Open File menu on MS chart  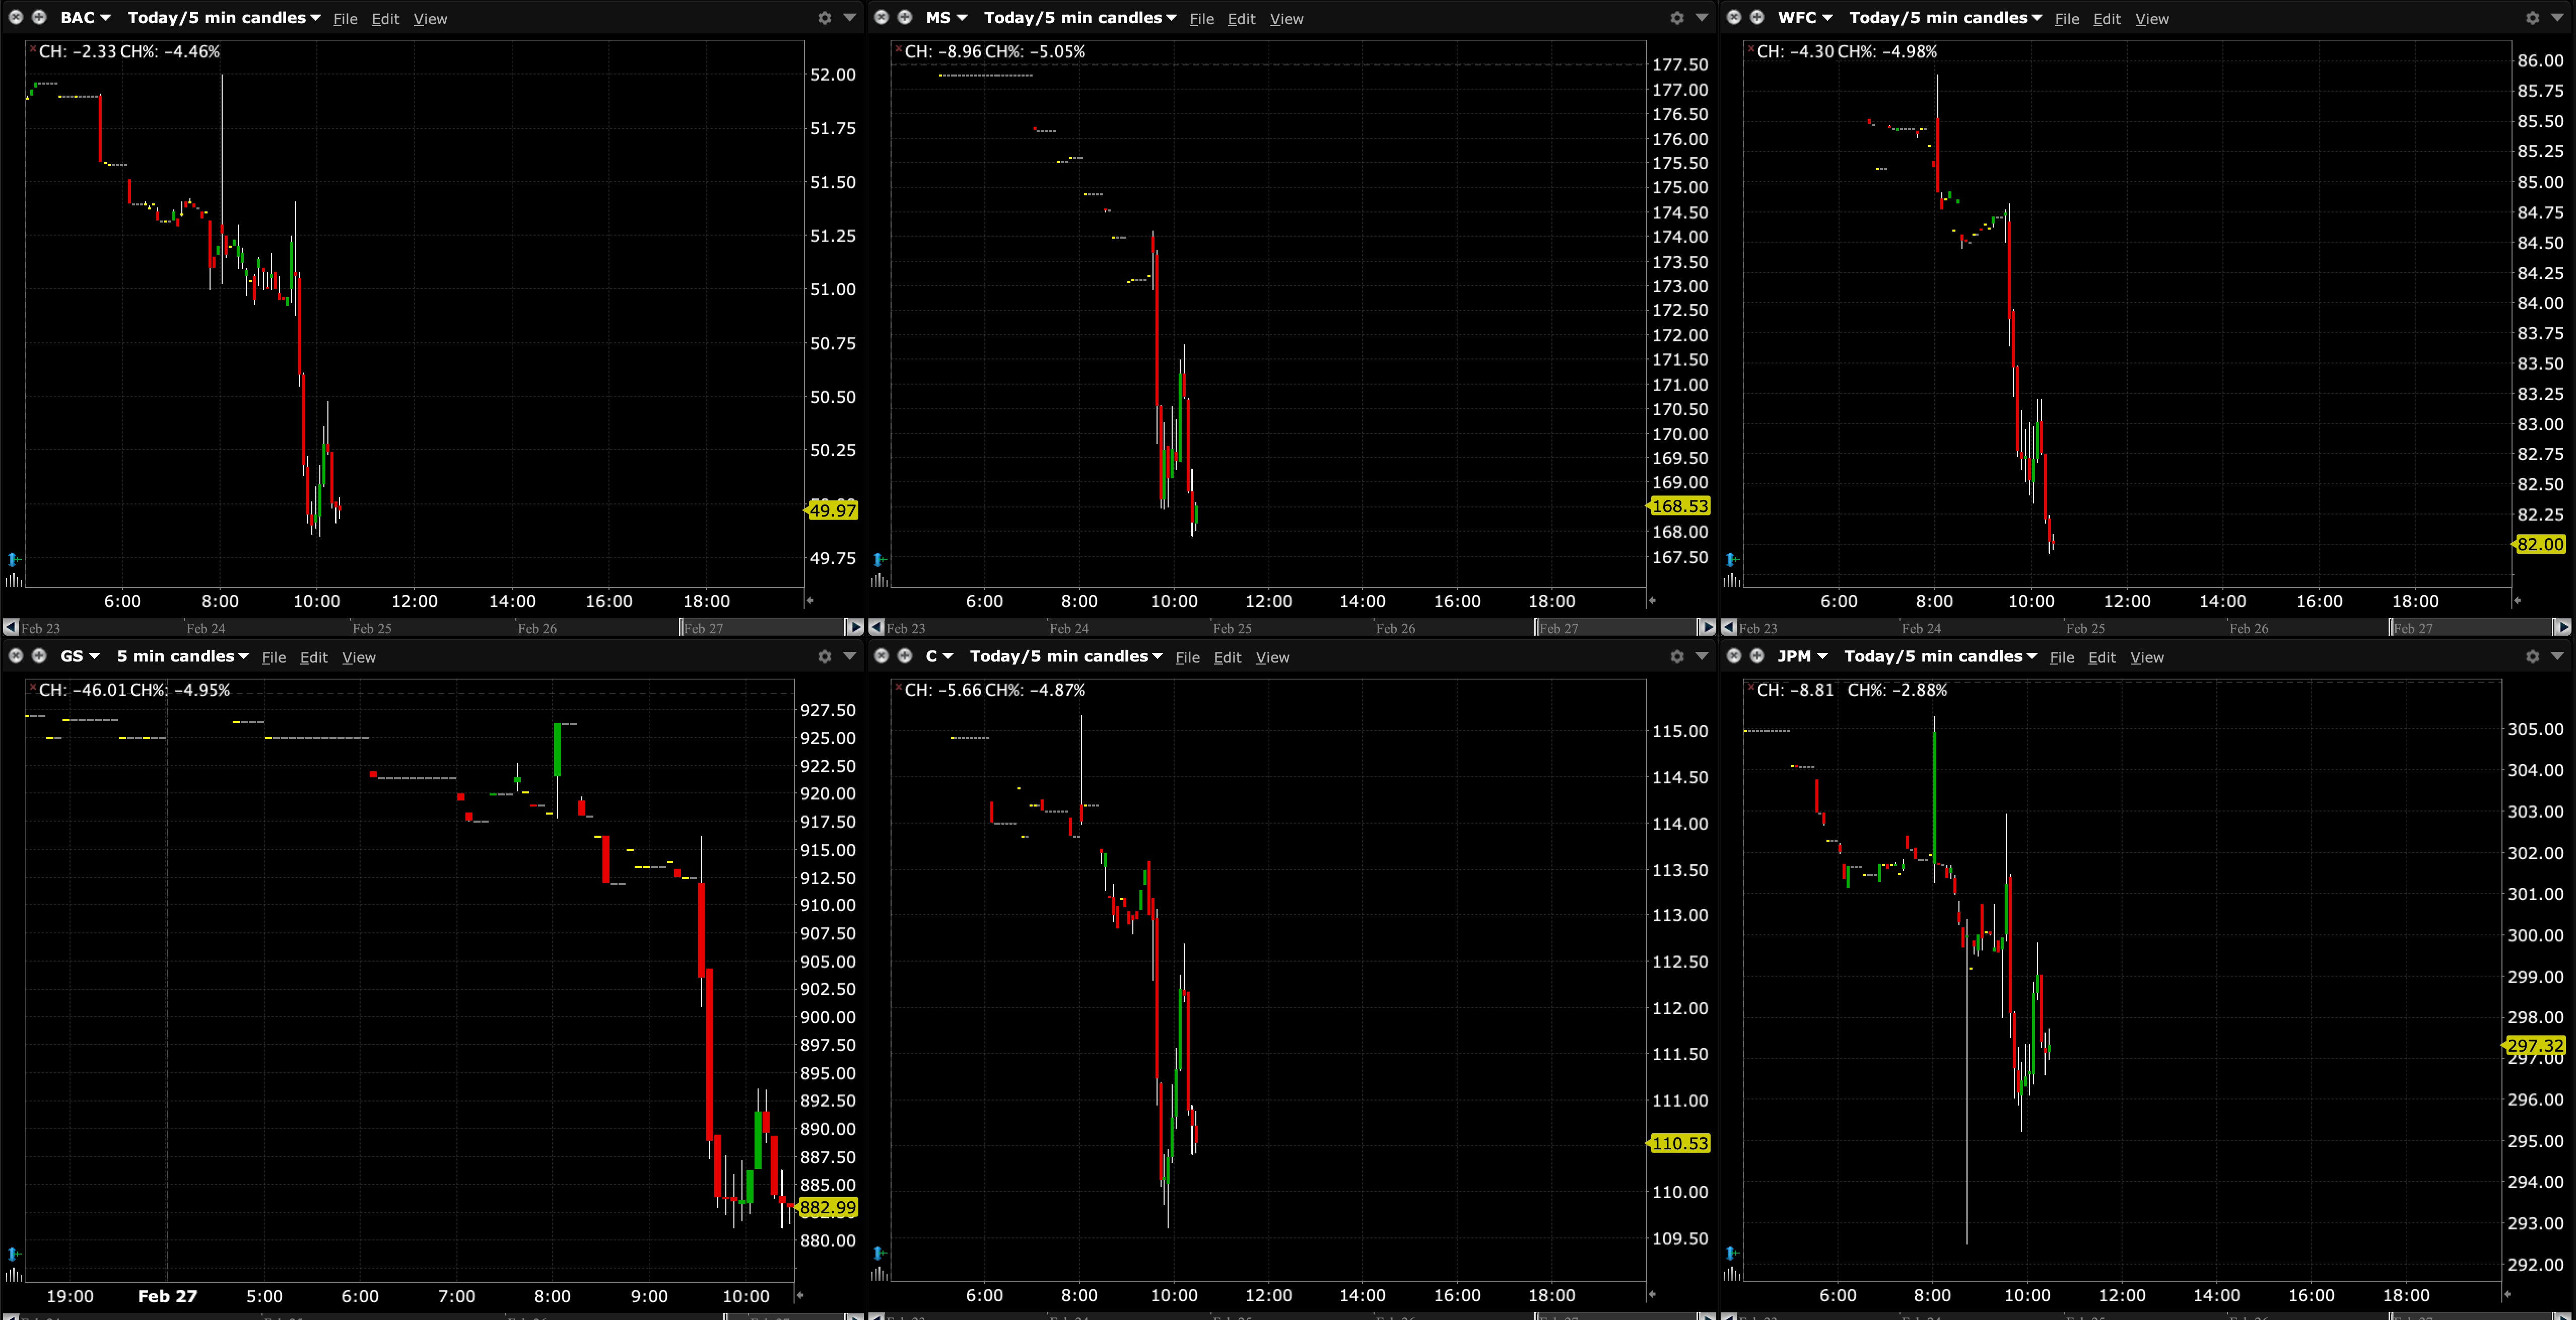pyautogui.click(x=1201, y=19)
